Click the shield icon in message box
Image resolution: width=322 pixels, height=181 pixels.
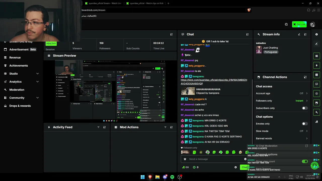[185, 159]
